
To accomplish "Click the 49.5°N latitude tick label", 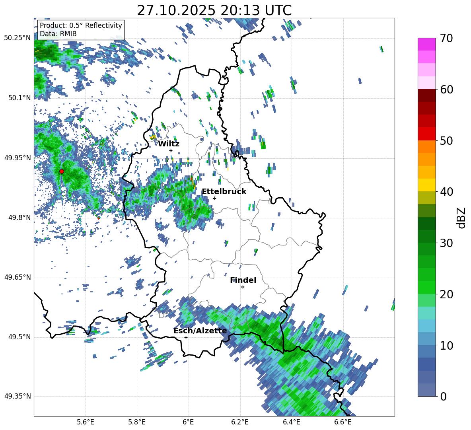I will (19, 337).
